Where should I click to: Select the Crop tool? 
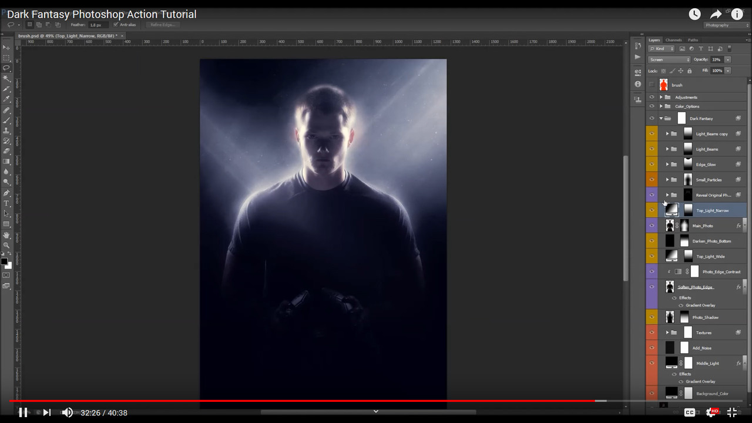point(7,88)
